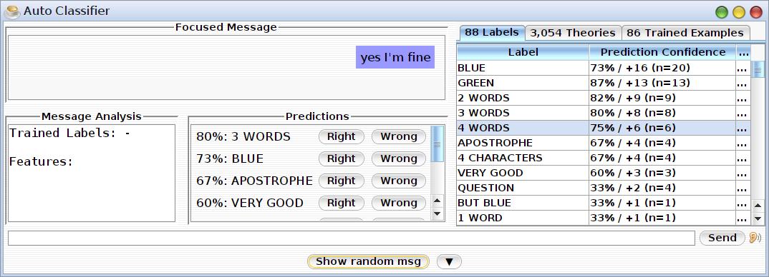Click the green window control button
Screen dimensions: 769x277
[722, 12]
